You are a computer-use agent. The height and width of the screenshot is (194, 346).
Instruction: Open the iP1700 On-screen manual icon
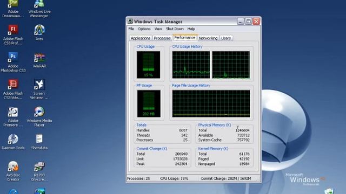[x=39, y=171]
